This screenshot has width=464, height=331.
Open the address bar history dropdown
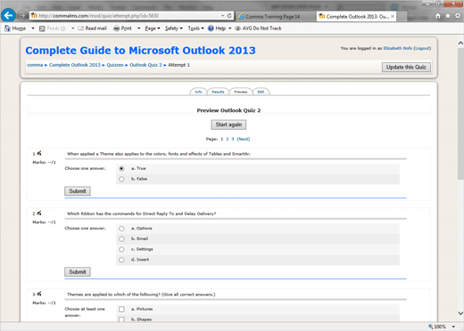coord(222,16)
